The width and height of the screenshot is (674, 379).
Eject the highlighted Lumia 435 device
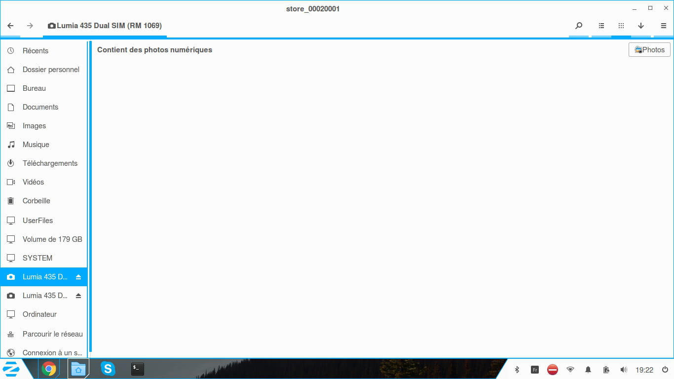[78, 277]
